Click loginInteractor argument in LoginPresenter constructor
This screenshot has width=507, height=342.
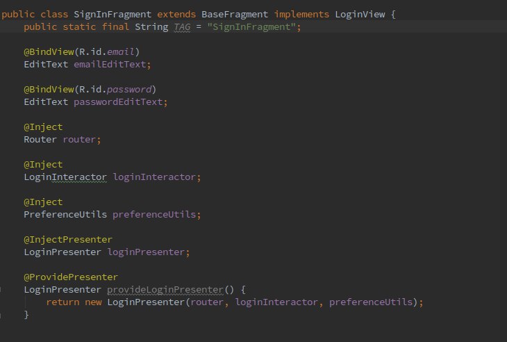(x=276, y=302)
